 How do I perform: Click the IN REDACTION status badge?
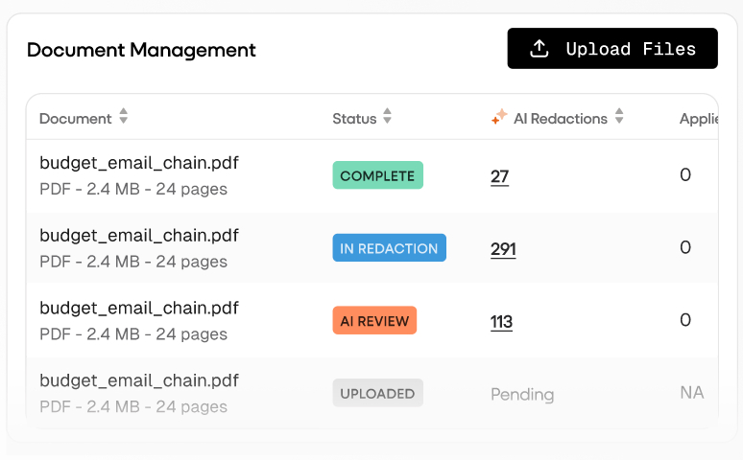389,248
